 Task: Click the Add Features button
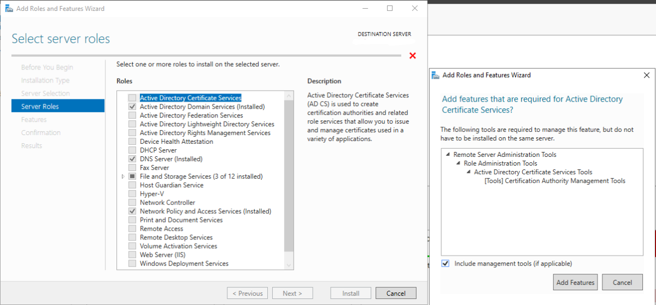pyautogui.click(x=575, y=283)
